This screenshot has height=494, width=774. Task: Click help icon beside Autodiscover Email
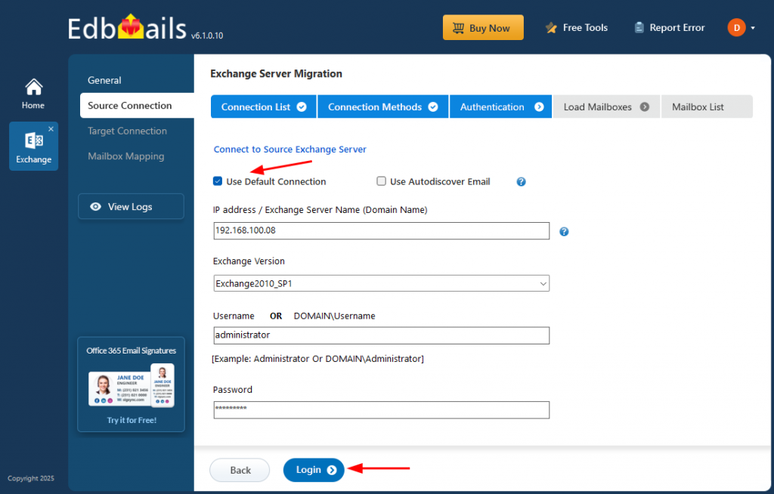[521, 181]
